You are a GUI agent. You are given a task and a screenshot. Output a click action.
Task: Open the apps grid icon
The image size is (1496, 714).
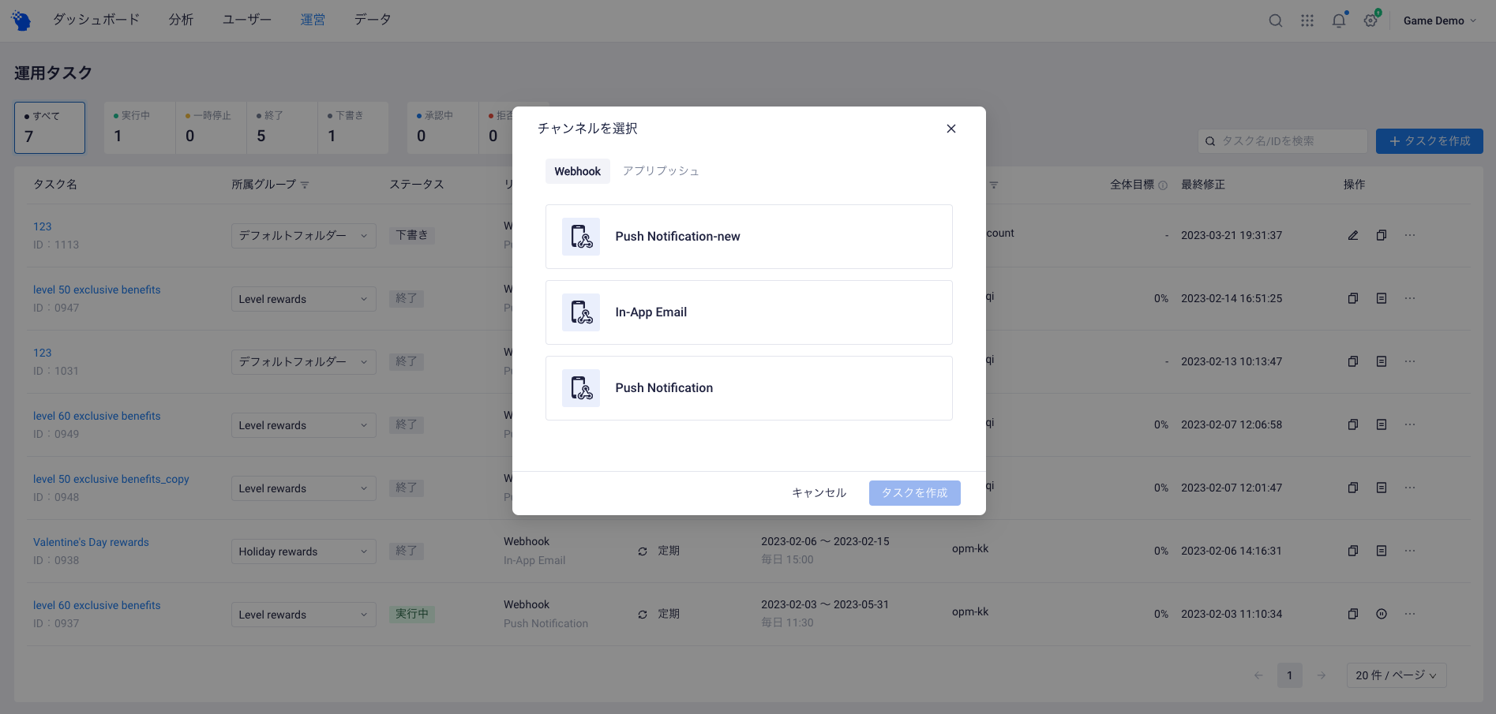pos(1307,21)
